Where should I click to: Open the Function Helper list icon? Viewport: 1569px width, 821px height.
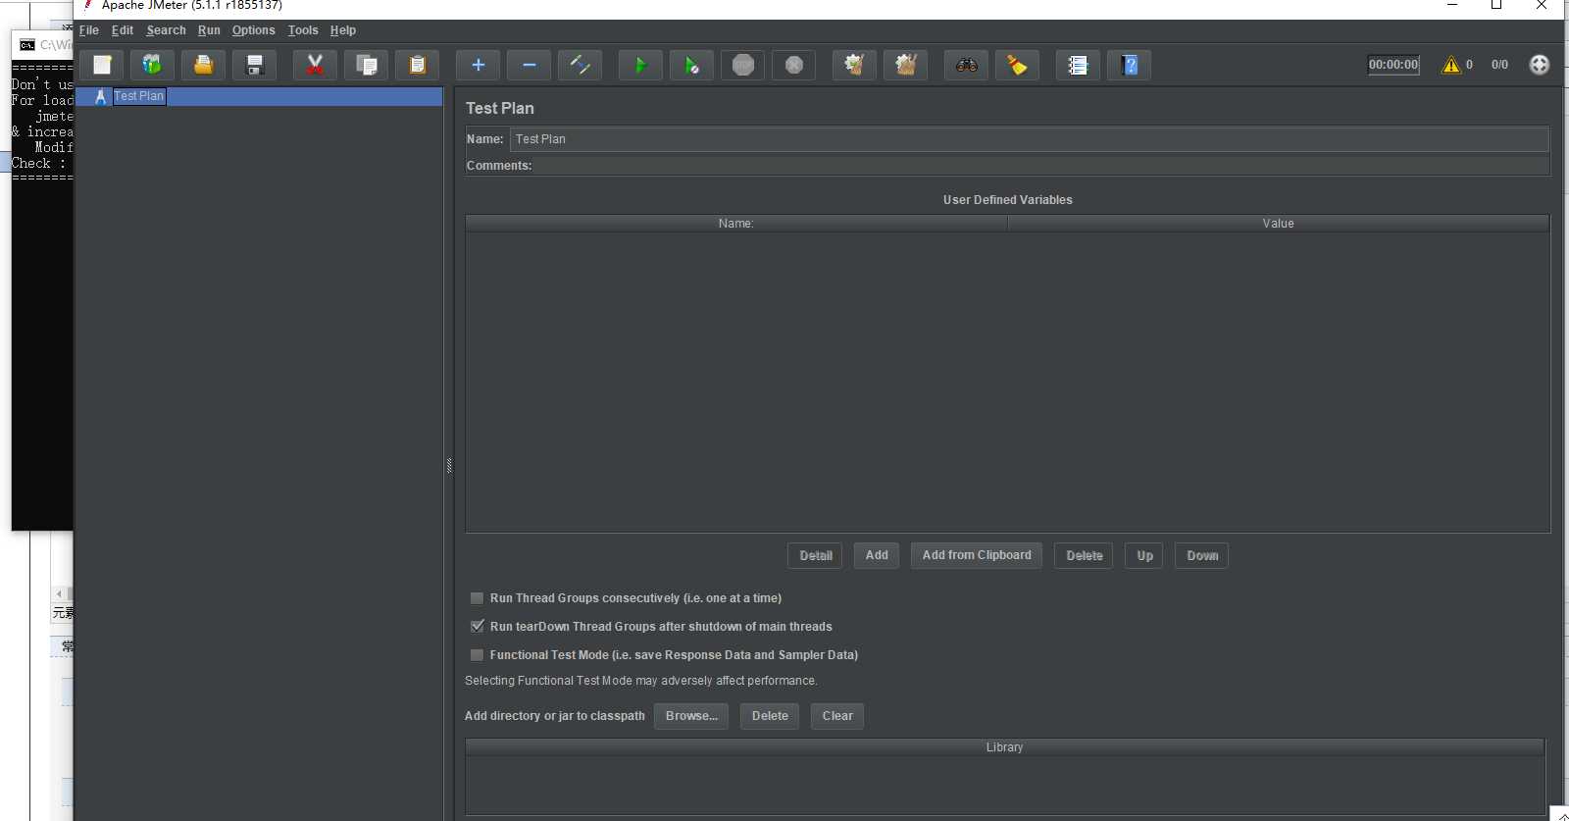coord(1078,65)
